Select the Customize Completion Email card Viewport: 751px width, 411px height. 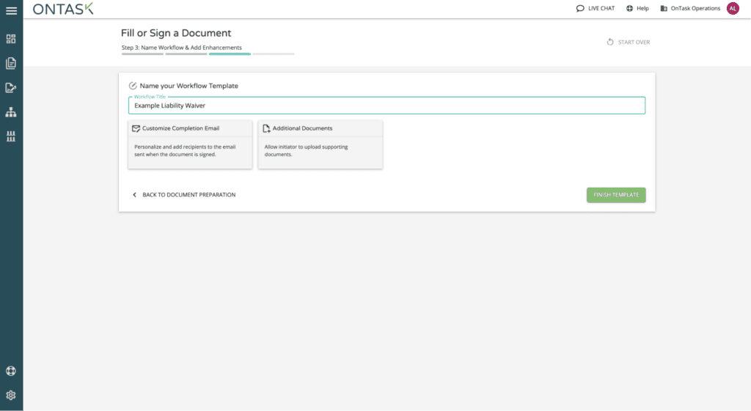click(190, 144)
